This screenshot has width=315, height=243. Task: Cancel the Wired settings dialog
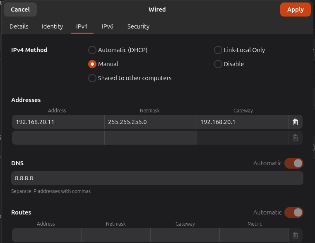click(x=20, y=10)
